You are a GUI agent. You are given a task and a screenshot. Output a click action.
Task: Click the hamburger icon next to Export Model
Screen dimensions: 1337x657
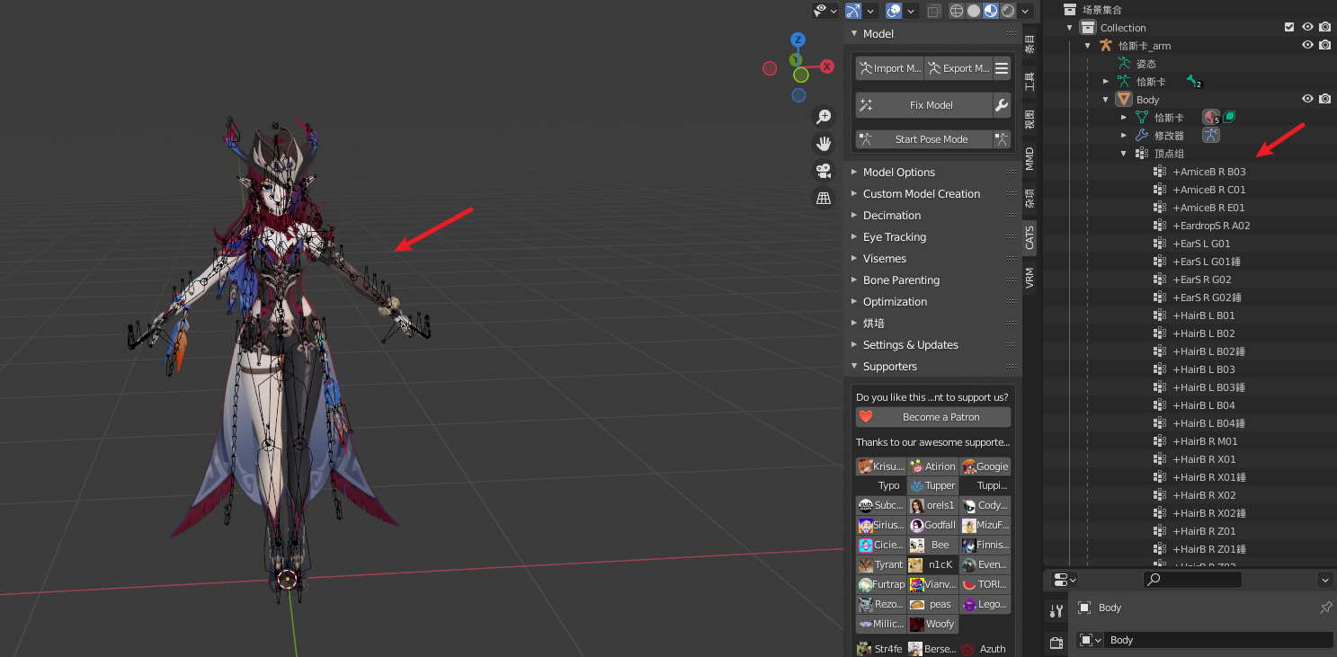coord(1002,68)
